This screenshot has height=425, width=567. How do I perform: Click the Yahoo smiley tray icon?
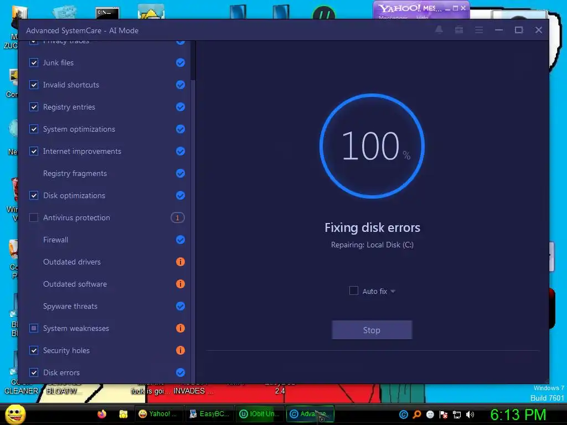point(430,414)
